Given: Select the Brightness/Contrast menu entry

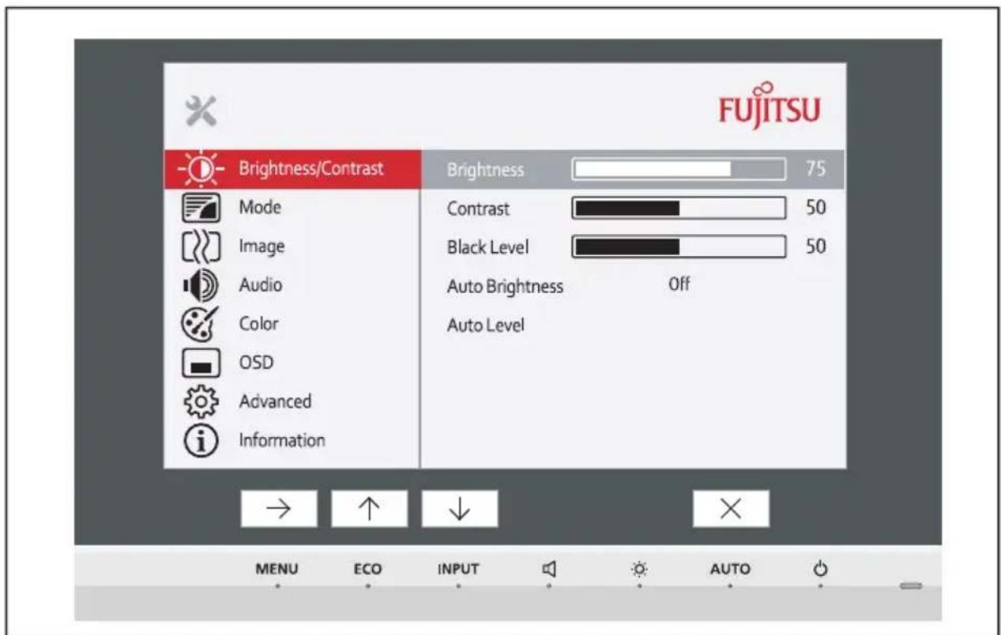Looking at the screenshot, I should click(291, 169).
